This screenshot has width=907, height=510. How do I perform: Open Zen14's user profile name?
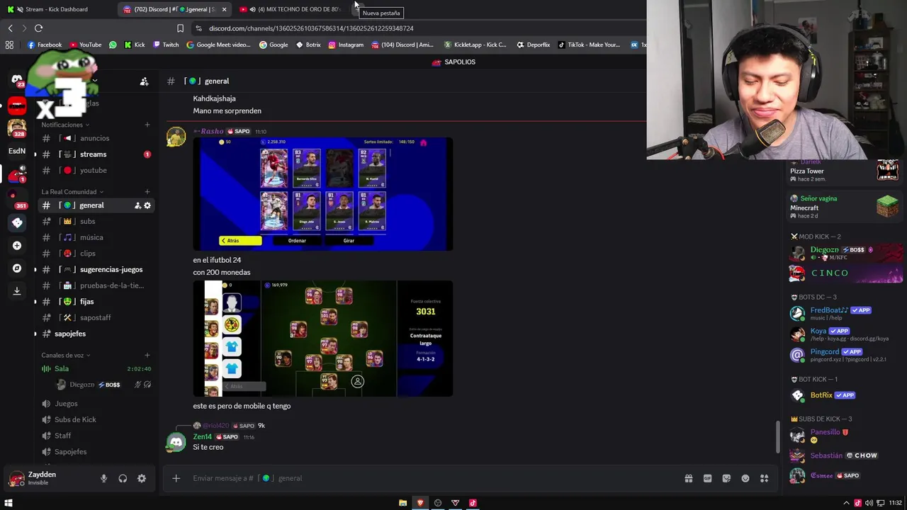coord(203,437)
